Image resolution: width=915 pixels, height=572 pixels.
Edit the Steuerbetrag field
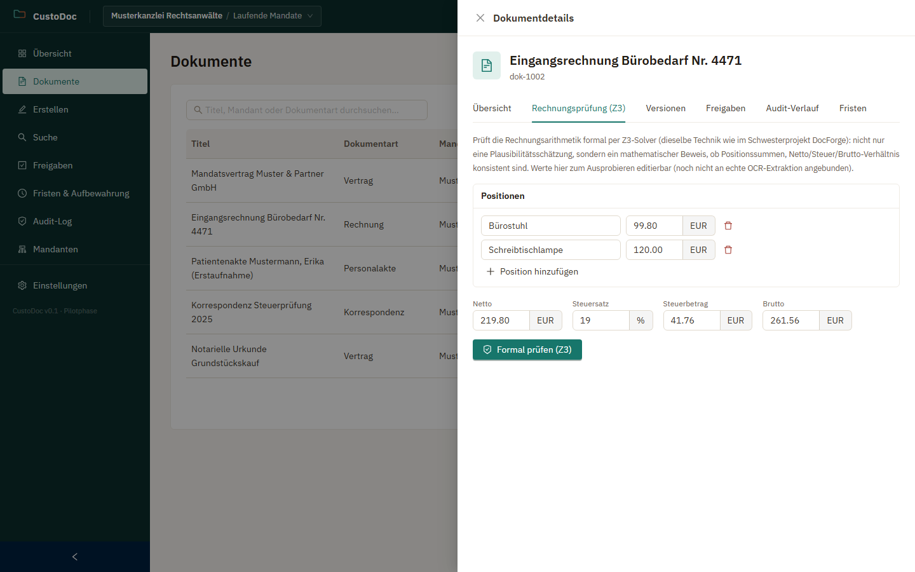[692, 320]
